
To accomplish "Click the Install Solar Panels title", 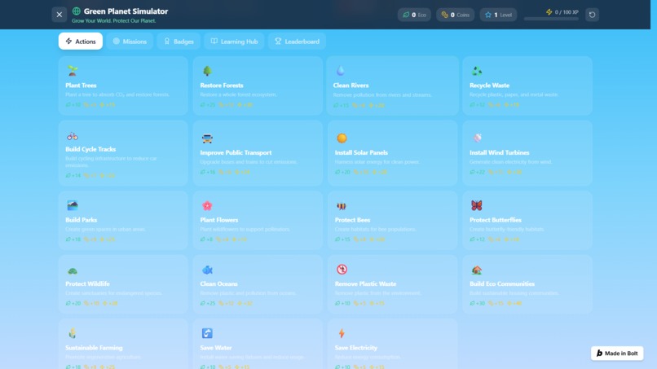I will (x=361, y=152).
